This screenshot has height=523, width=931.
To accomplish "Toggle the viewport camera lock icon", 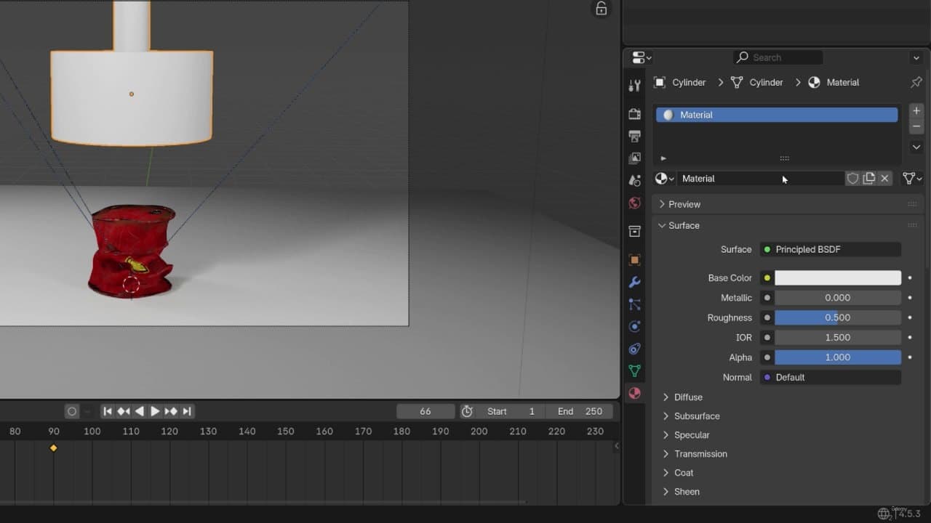I will [602, 9].
